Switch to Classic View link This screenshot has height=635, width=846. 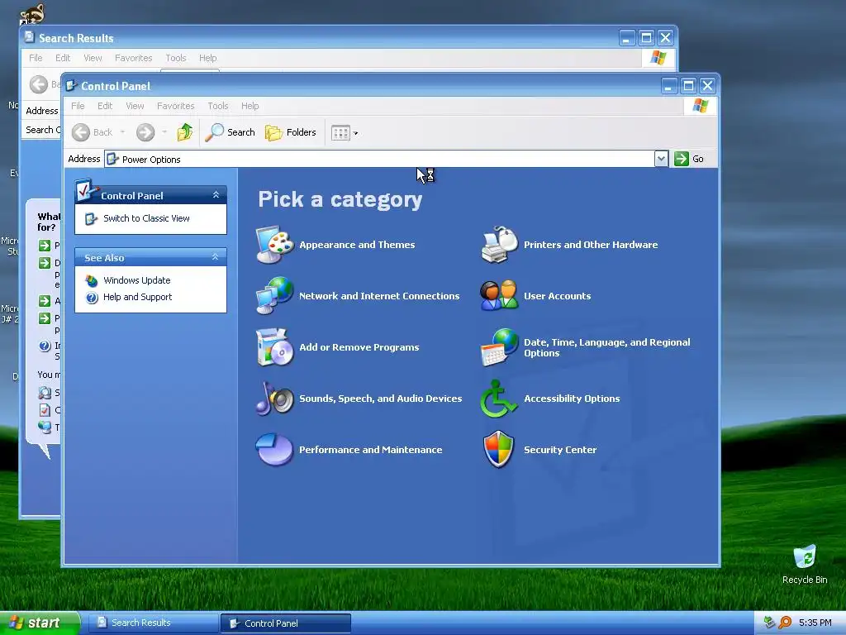(146, 218)
